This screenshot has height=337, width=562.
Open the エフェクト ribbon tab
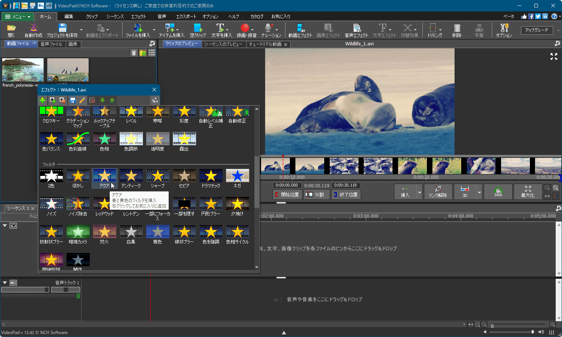point(138,17)
